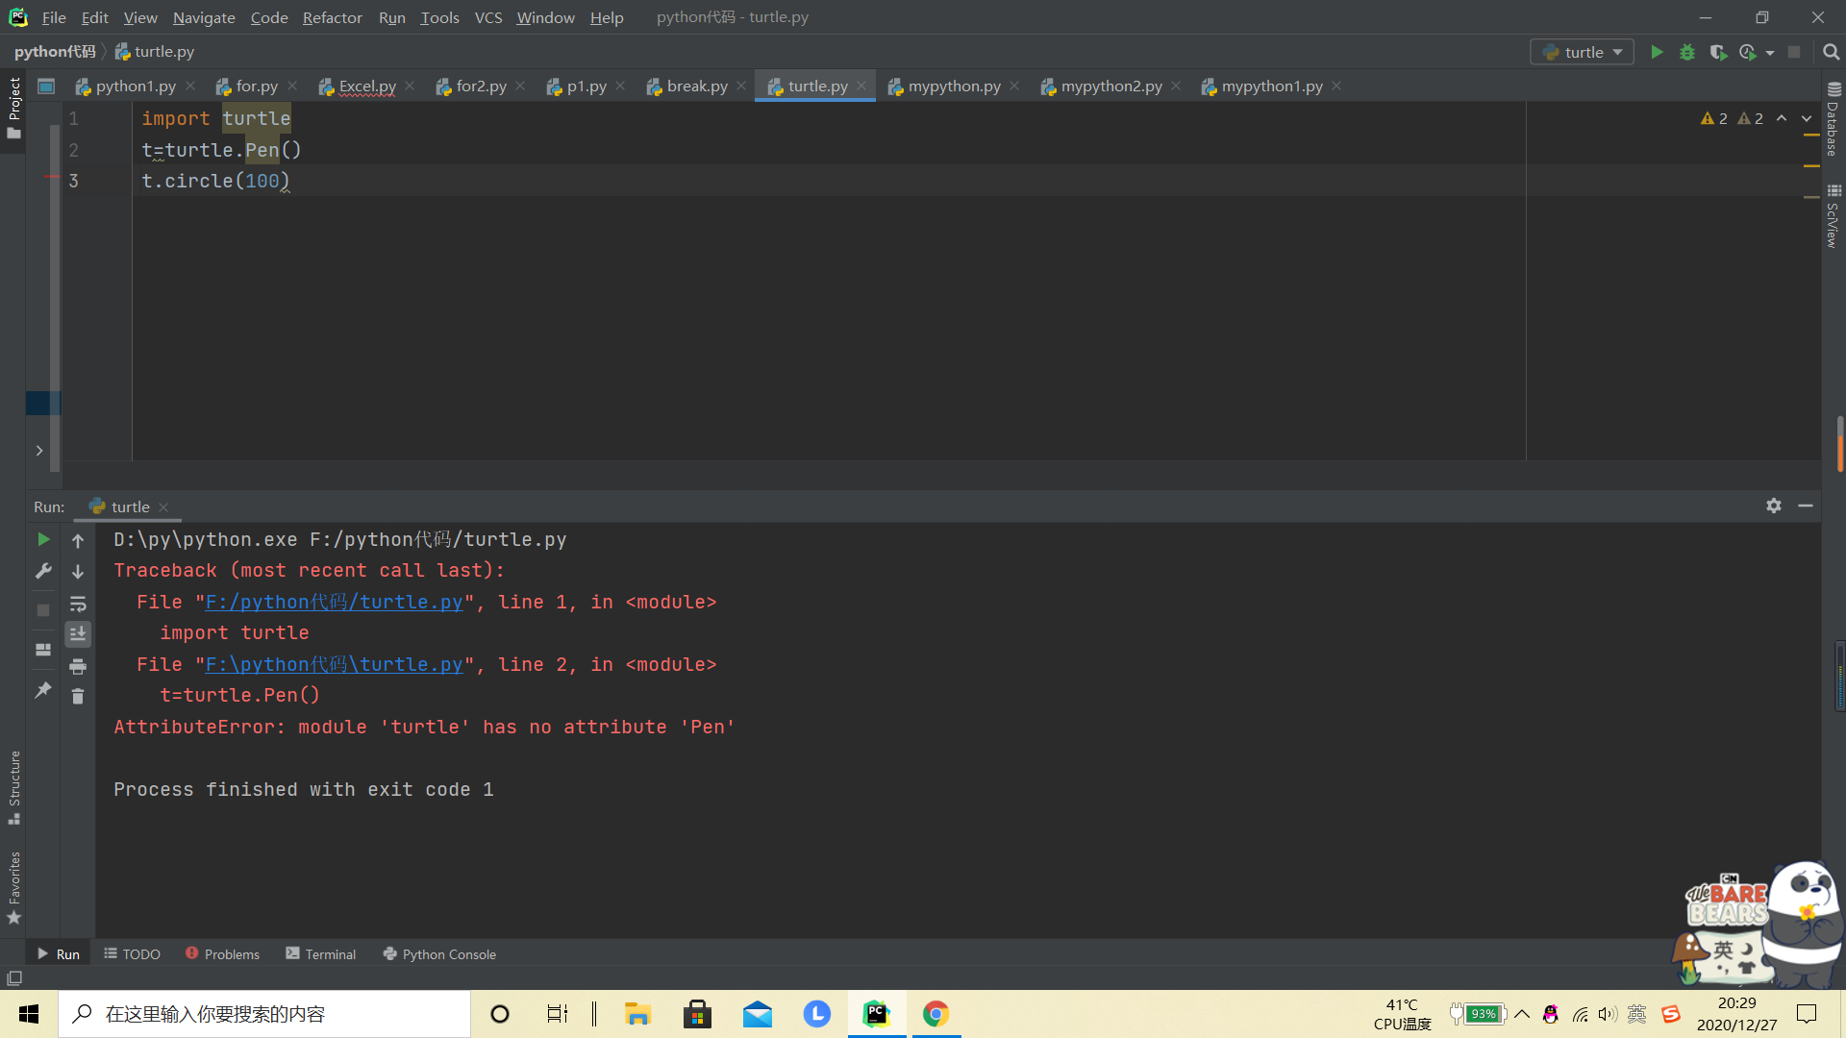This screenshot has width=1846, height=1038.
Task: Jump to previous highlighted error arrow
Action: pos(1782,118)
